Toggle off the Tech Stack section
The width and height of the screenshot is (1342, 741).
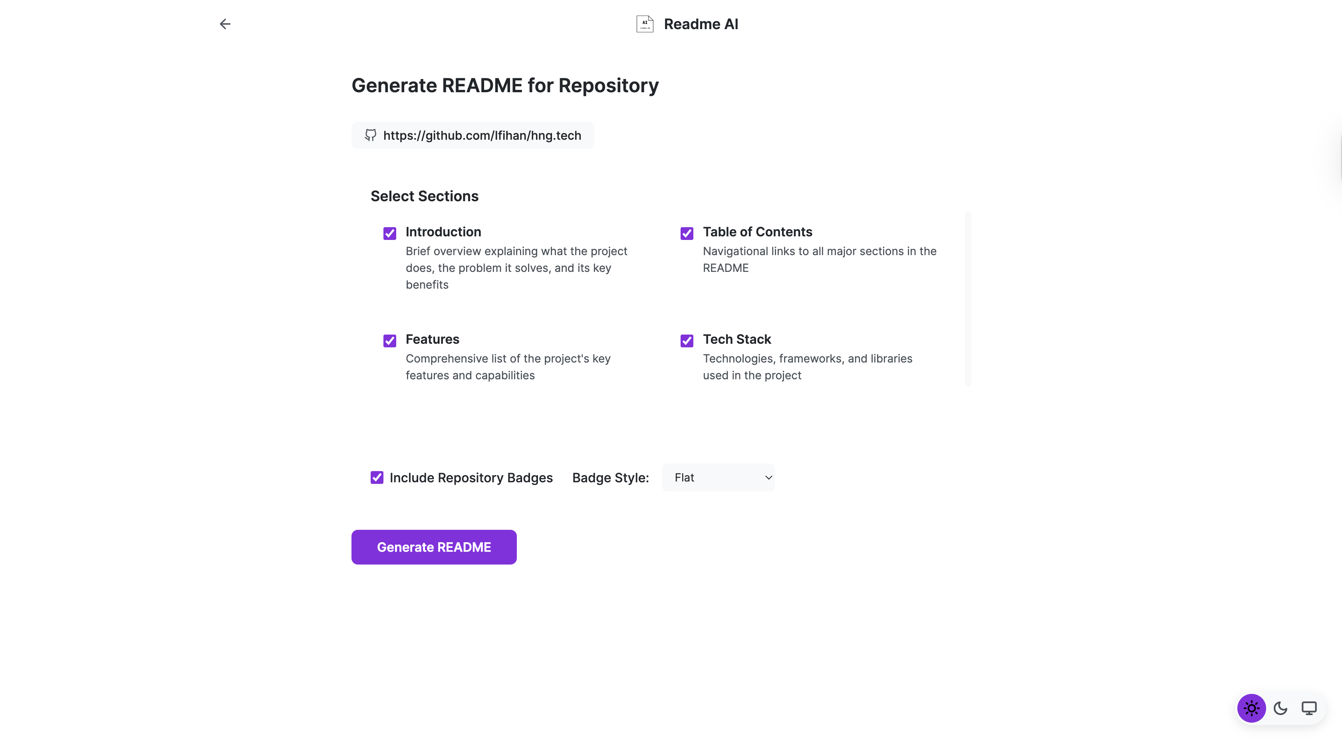(687, 341)
